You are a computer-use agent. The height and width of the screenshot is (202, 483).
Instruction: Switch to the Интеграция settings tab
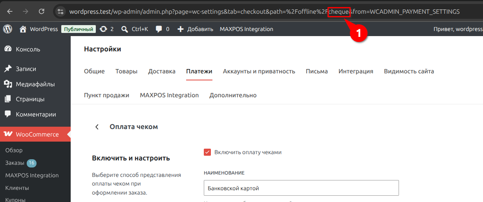(356, 71)
